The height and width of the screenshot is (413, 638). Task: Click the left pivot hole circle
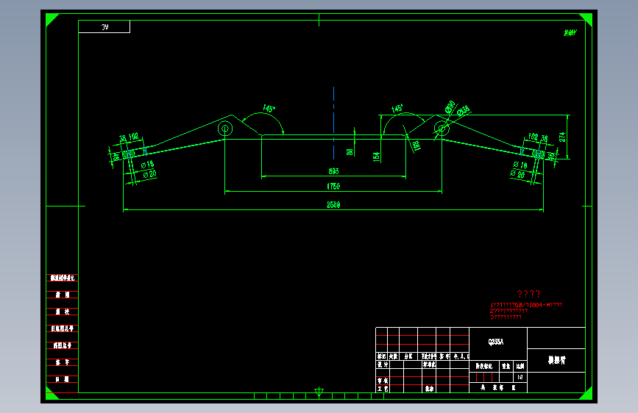click(x=225, y=129)
